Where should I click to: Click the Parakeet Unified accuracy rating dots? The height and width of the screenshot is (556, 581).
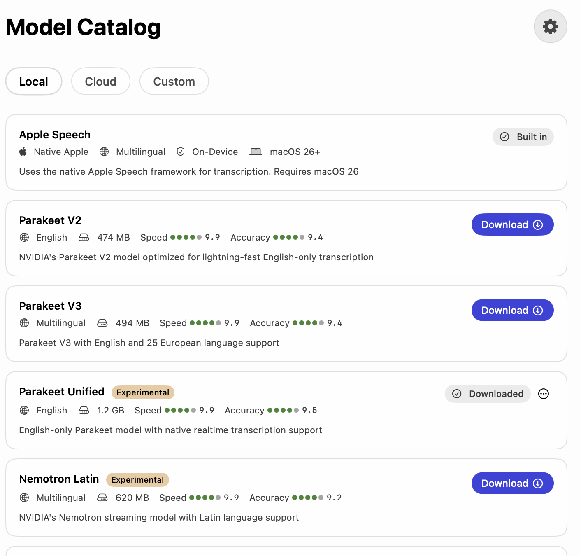tap(283, 410)
